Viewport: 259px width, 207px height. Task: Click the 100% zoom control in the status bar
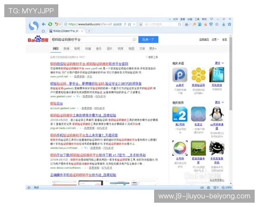coord(227,188)
